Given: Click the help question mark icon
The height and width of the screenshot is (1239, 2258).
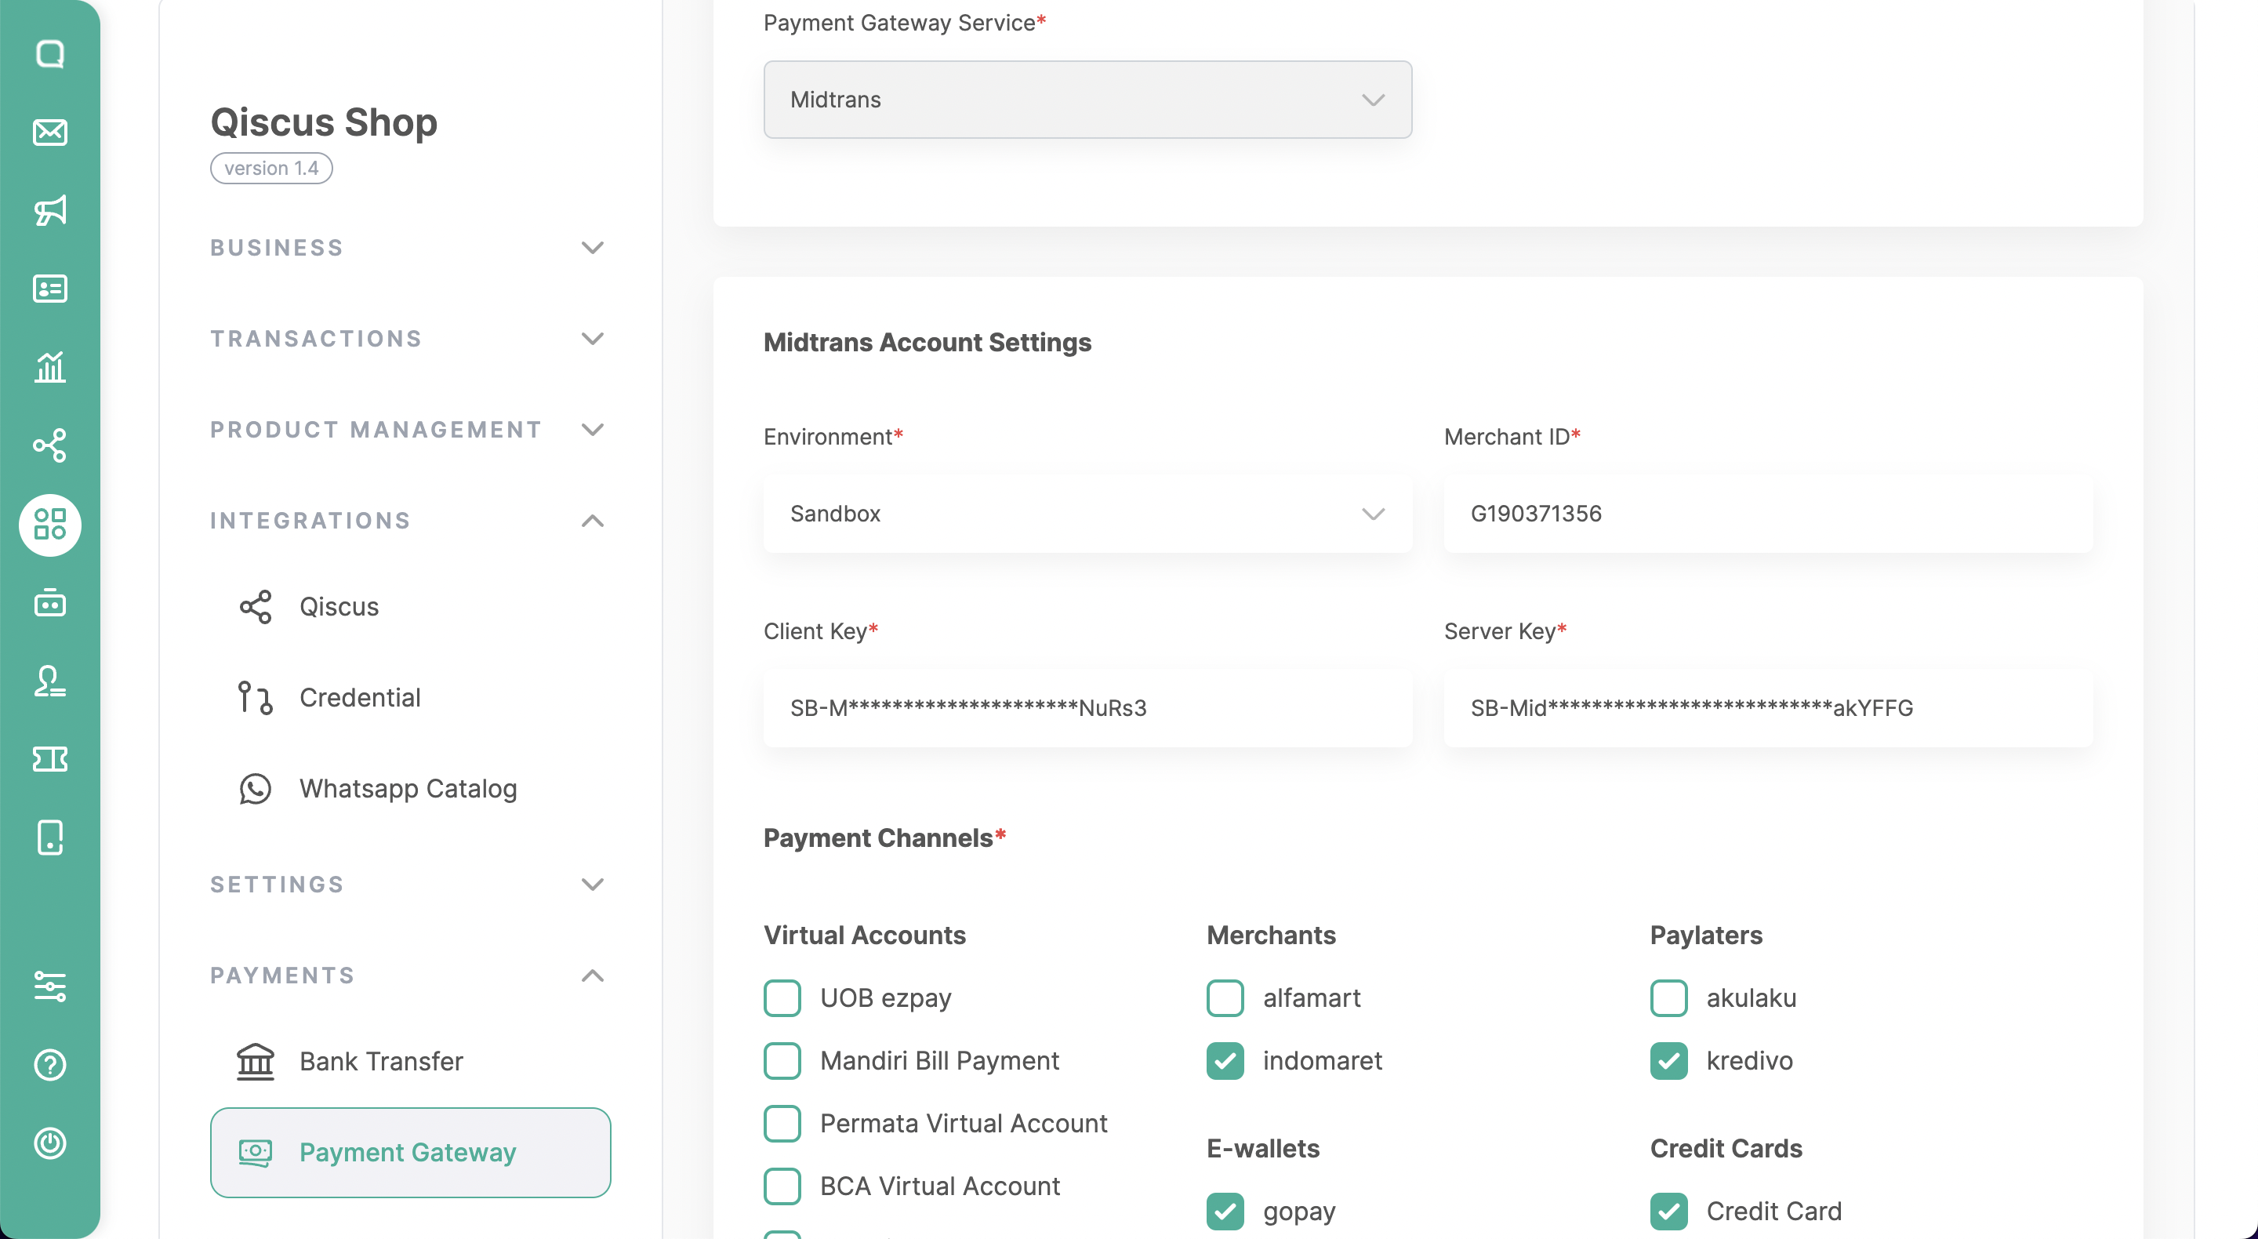Looking at the screenshot, I should click(x=50, y=1064).
